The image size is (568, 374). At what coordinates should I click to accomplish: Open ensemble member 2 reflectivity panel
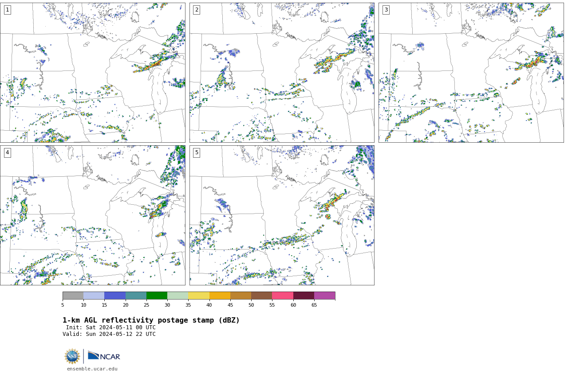[282, 73]
